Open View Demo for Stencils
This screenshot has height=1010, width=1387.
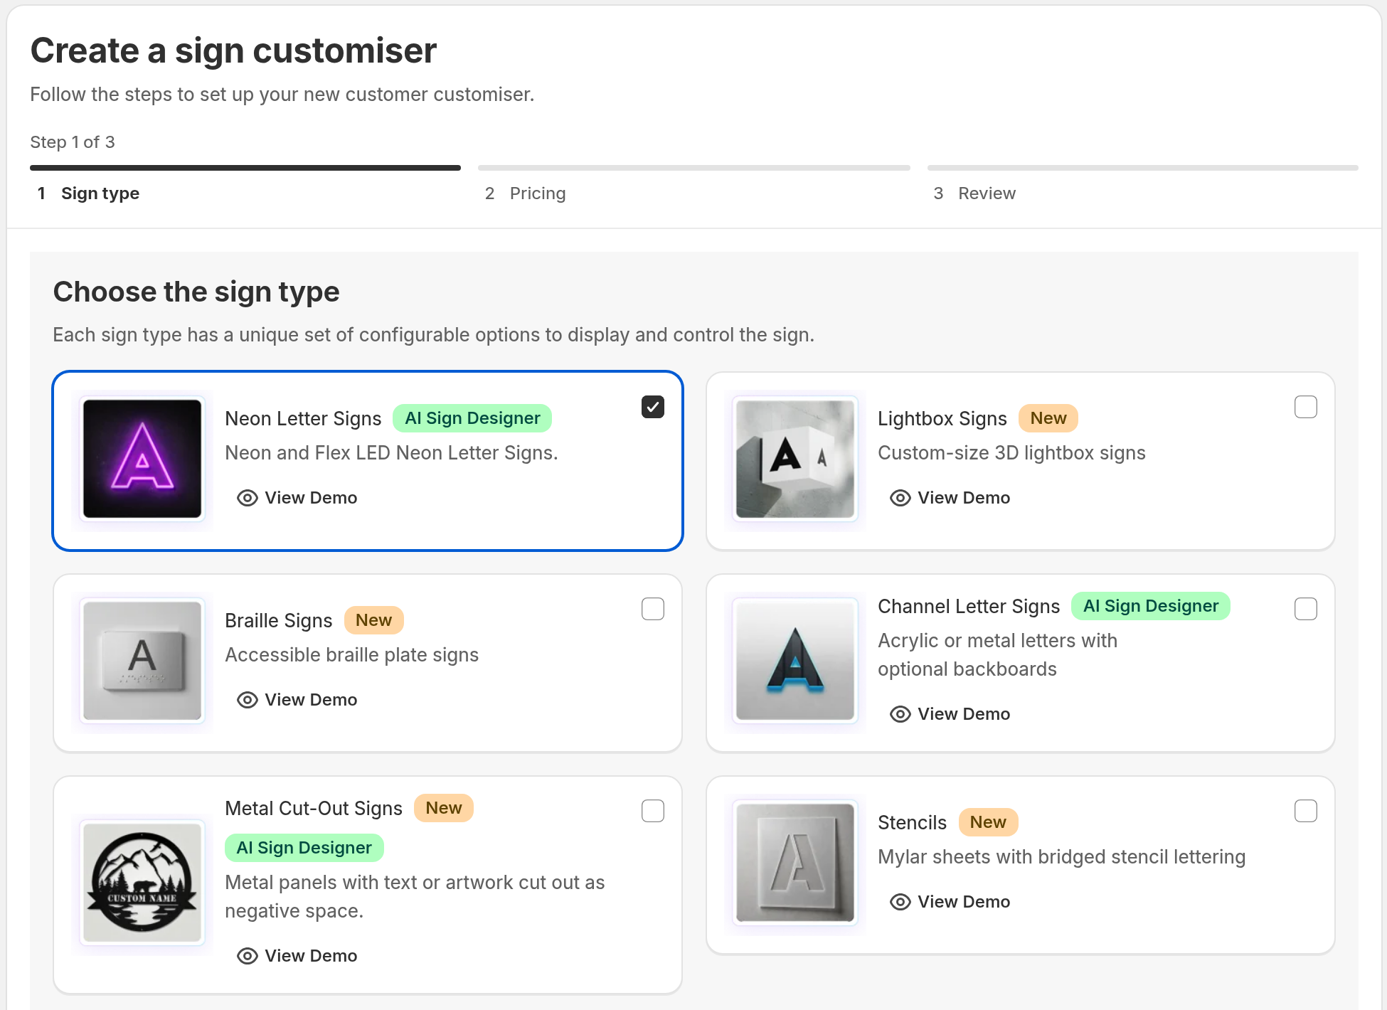[x=950, y=902]
